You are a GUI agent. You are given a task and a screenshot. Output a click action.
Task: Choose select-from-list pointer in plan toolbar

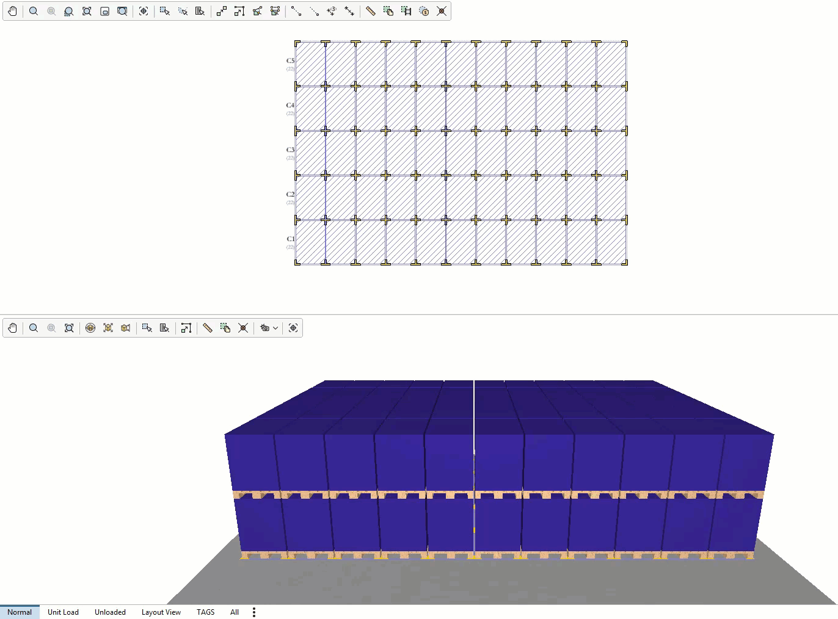200,11
